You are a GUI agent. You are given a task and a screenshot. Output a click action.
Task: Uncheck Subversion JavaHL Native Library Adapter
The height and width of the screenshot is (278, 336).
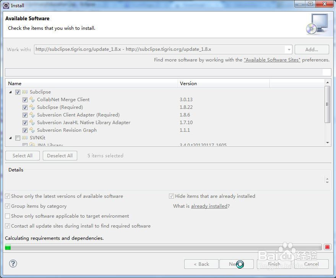coord(25,123)
